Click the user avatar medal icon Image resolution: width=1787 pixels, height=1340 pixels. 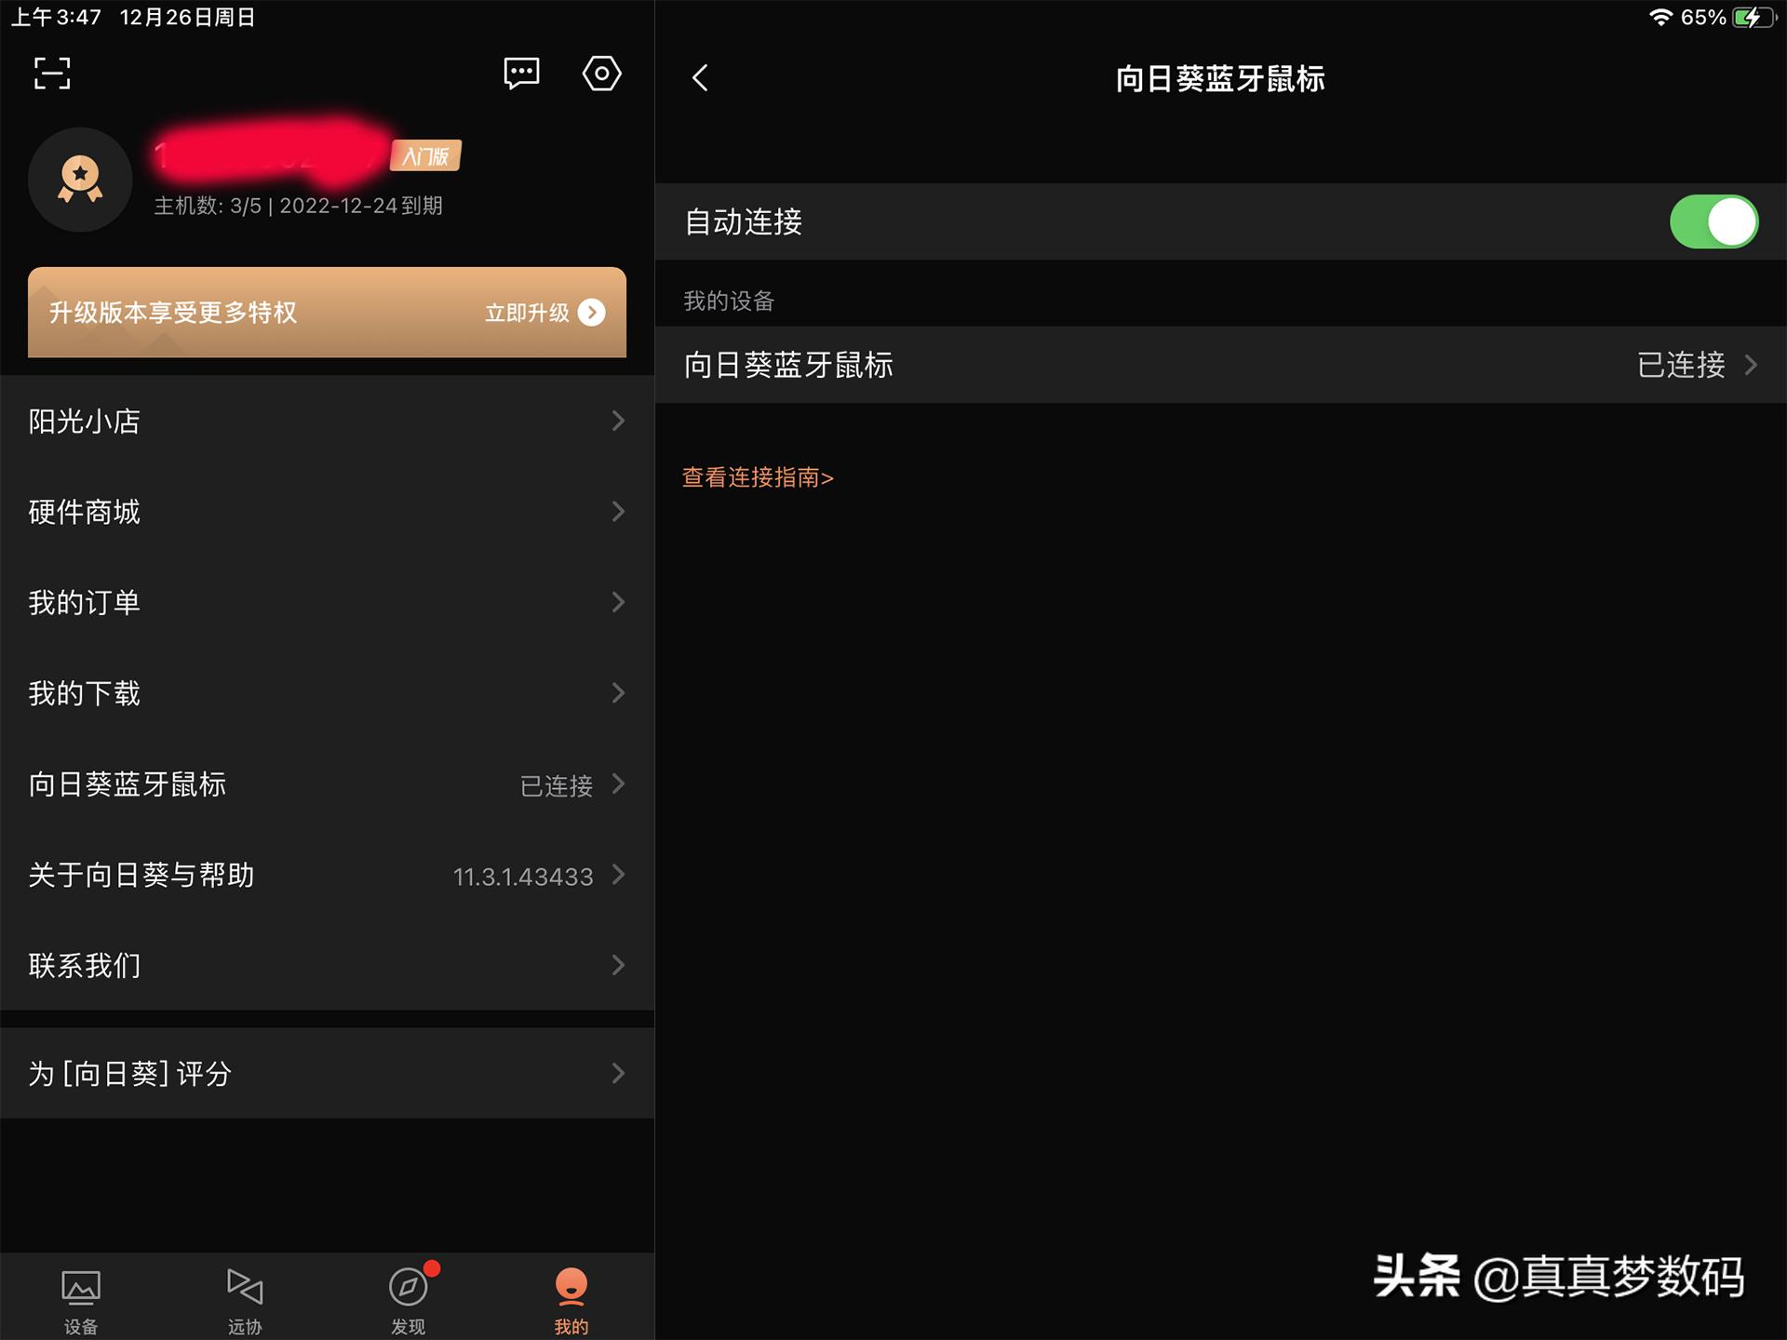click(80, 180)
